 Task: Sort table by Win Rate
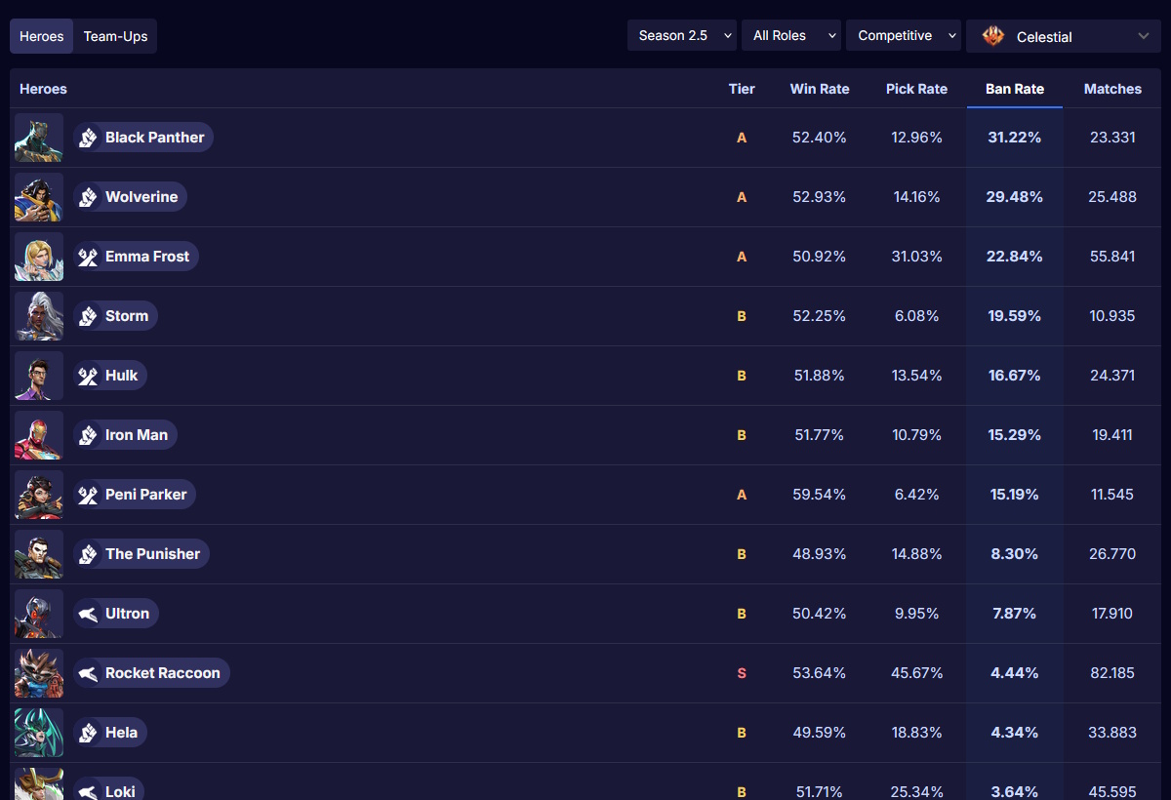pyautogui.click(x=820, y=89)
